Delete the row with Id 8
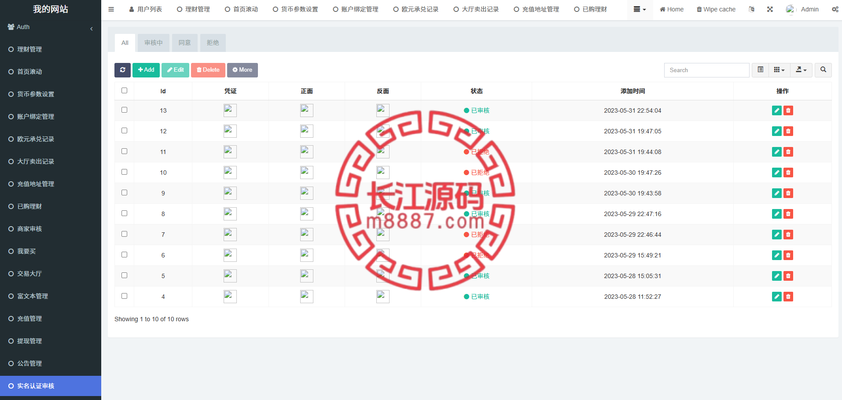 788,214
